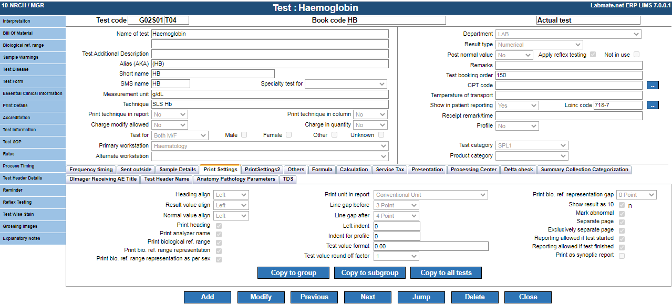This screenshot has width=672, height=305.
Task: Toggle Print heading checkbox
Action: 219,225
